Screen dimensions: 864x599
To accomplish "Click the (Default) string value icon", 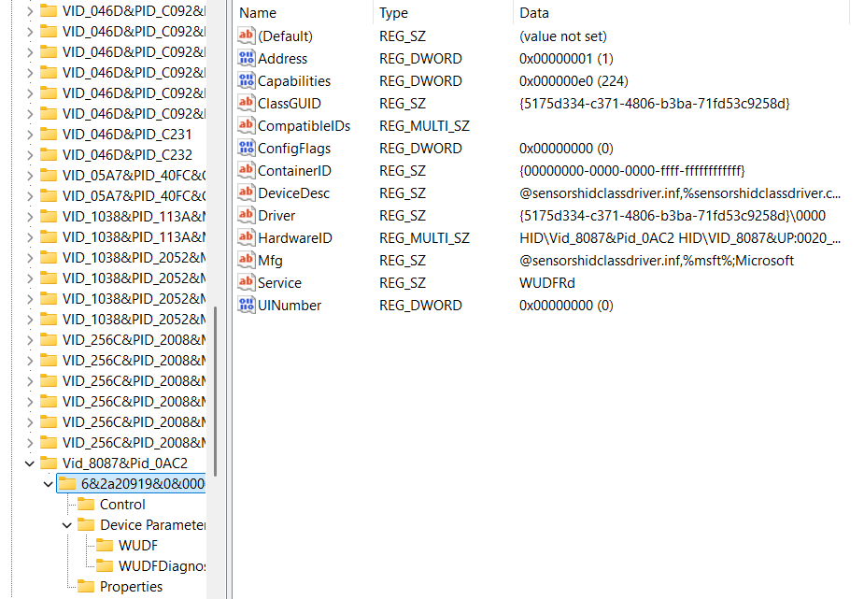I will (247, 36).
